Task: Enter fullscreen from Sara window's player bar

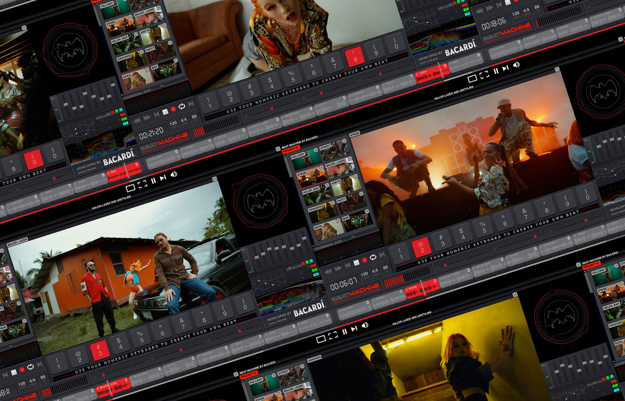Action: pos(484,74)
